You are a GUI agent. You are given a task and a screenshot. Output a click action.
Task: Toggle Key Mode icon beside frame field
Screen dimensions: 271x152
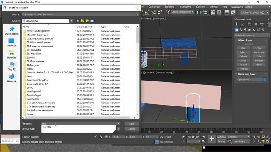pos(184,141)
